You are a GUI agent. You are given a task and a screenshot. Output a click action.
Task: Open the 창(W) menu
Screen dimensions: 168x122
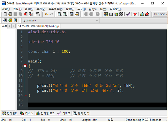coord(103,9)
